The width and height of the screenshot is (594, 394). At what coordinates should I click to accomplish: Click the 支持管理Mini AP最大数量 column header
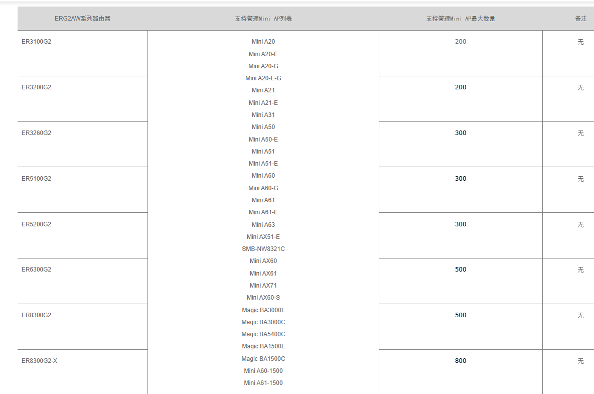point(461,19)
